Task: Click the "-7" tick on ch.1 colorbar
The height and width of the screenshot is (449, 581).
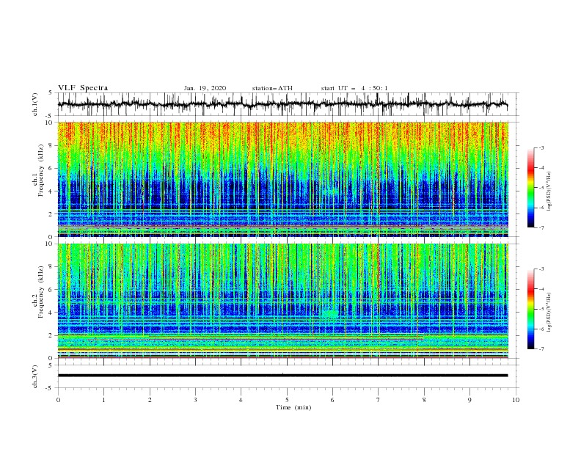Action: click(x=541, y=227)
